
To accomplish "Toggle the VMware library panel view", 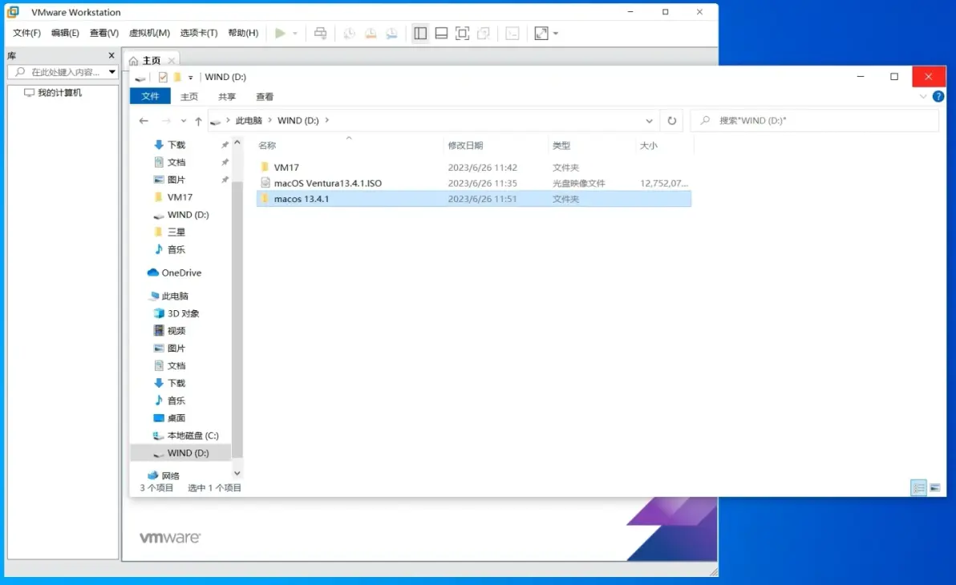I will click(420, 34).
